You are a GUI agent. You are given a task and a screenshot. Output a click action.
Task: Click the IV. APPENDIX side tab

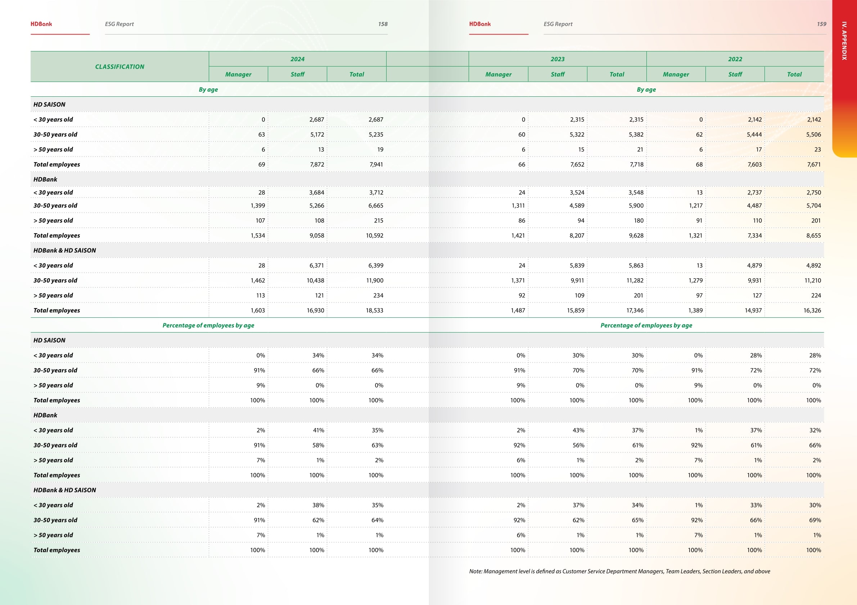pyautogui.click(x=844, y=41)
